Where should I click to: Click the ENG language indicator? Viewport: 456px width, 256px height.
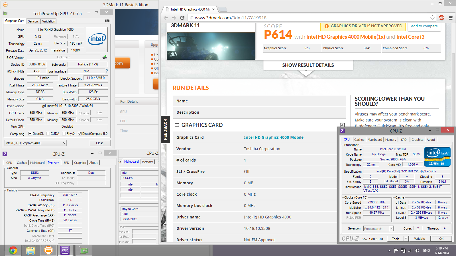(x=426, y=251)
